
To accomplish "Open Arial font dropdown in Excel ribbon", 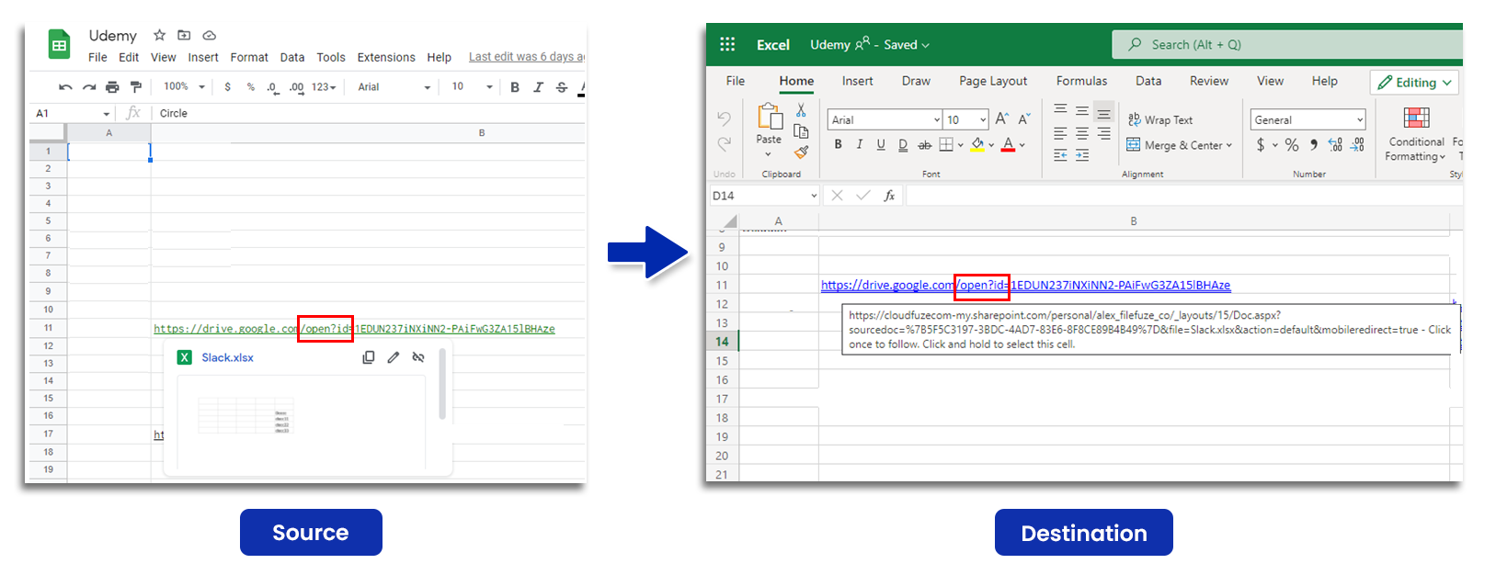I will [937, 119].
